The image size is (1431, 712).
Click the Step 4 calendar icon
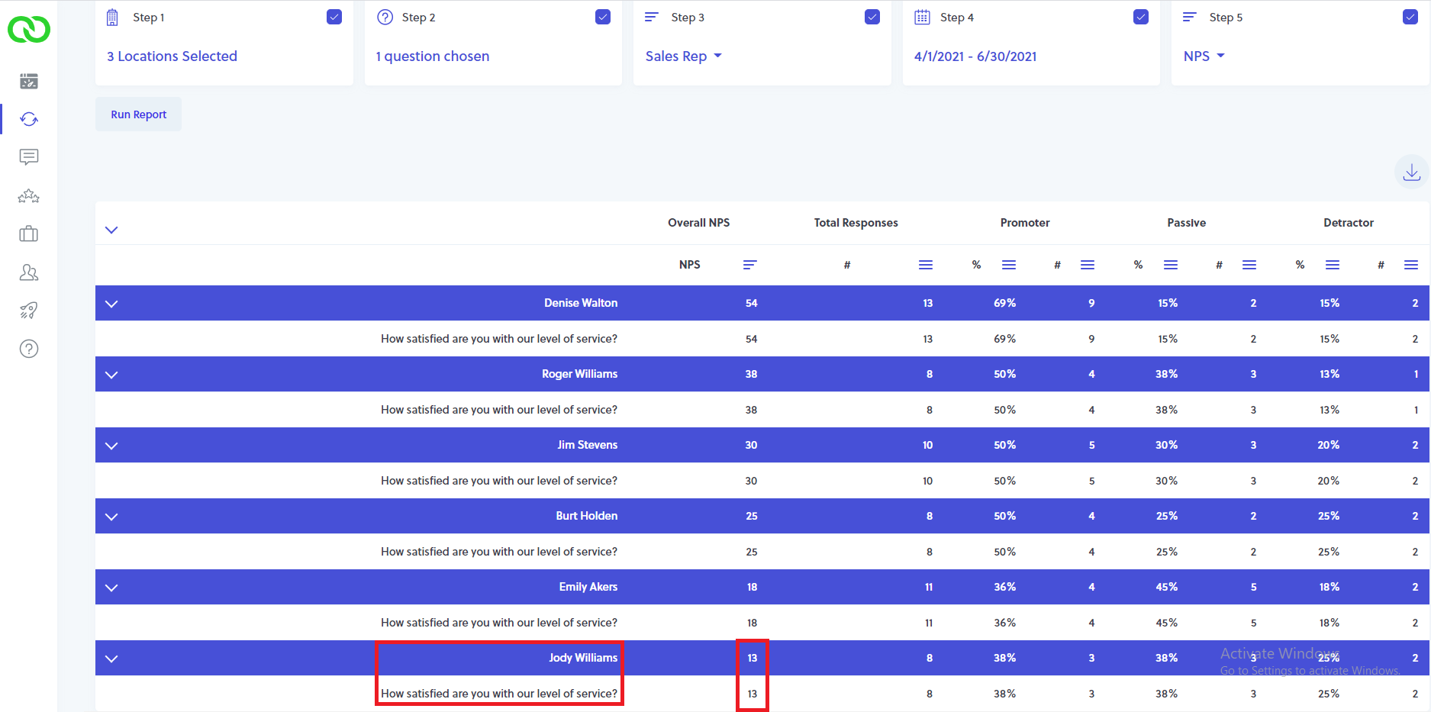tap(922, 17)
